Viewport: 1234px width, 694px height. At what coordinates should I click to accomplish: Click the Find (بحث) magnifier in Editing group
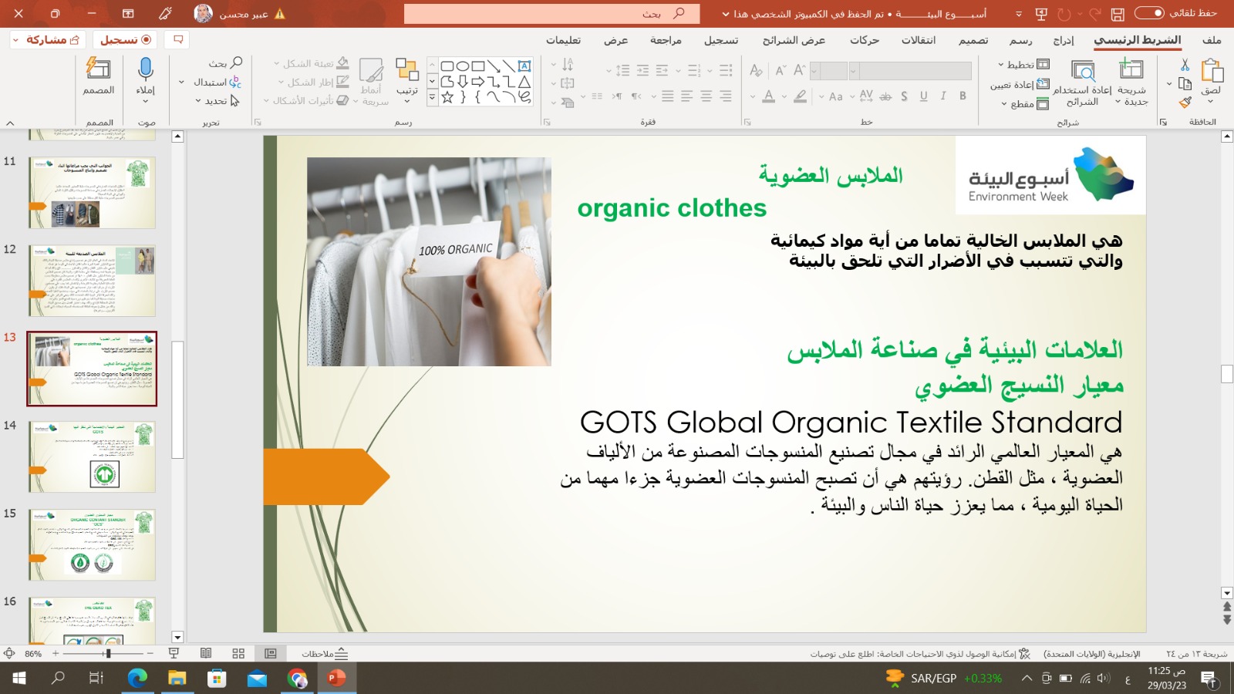(x=236, y=62)
